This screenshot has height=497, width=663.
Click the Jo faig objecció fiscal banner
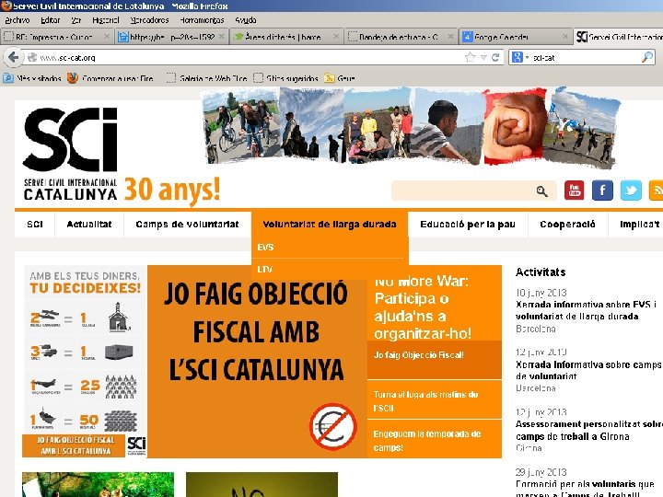coord(257,362)
